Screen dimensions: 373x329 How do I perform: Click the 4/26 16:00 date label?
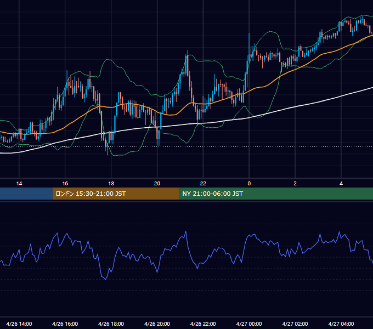pyautogui.click(x=65, y=324)
